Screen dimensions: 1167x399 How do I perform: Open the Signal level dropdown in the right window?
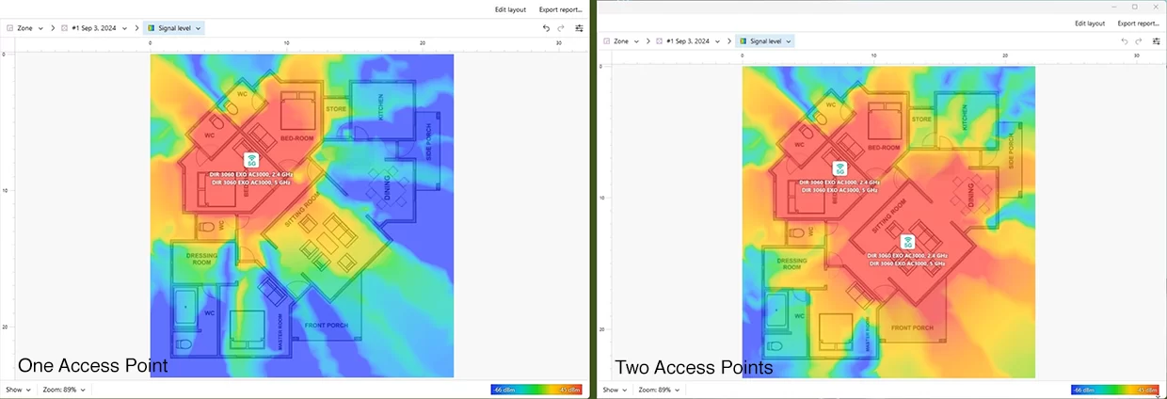pyautogui.click(x=765, y=41)
